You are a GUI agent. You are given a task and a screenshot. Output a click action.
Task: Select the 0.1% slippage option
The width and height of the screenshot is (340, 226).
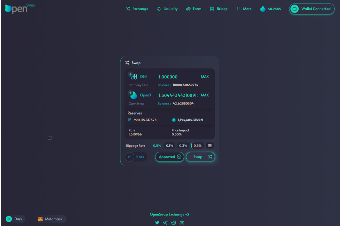point(170,145)
